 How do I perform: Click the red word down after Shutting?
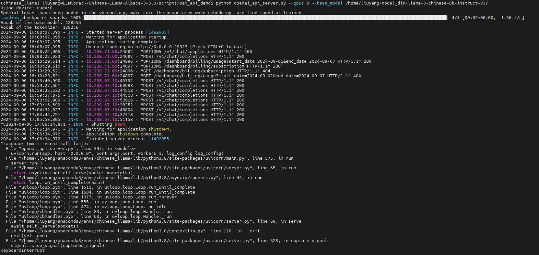[x=120, y=124]
